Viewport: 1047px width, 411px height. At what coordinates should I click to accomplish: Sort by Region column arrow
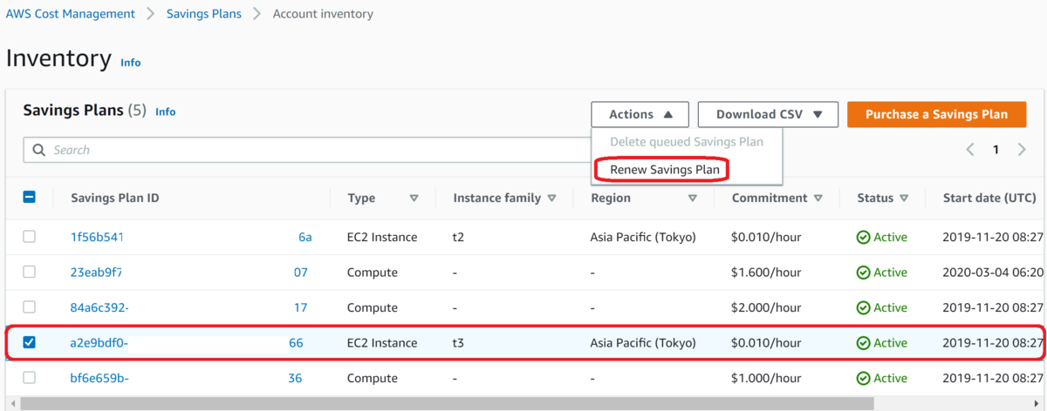[x=693, y=199]
